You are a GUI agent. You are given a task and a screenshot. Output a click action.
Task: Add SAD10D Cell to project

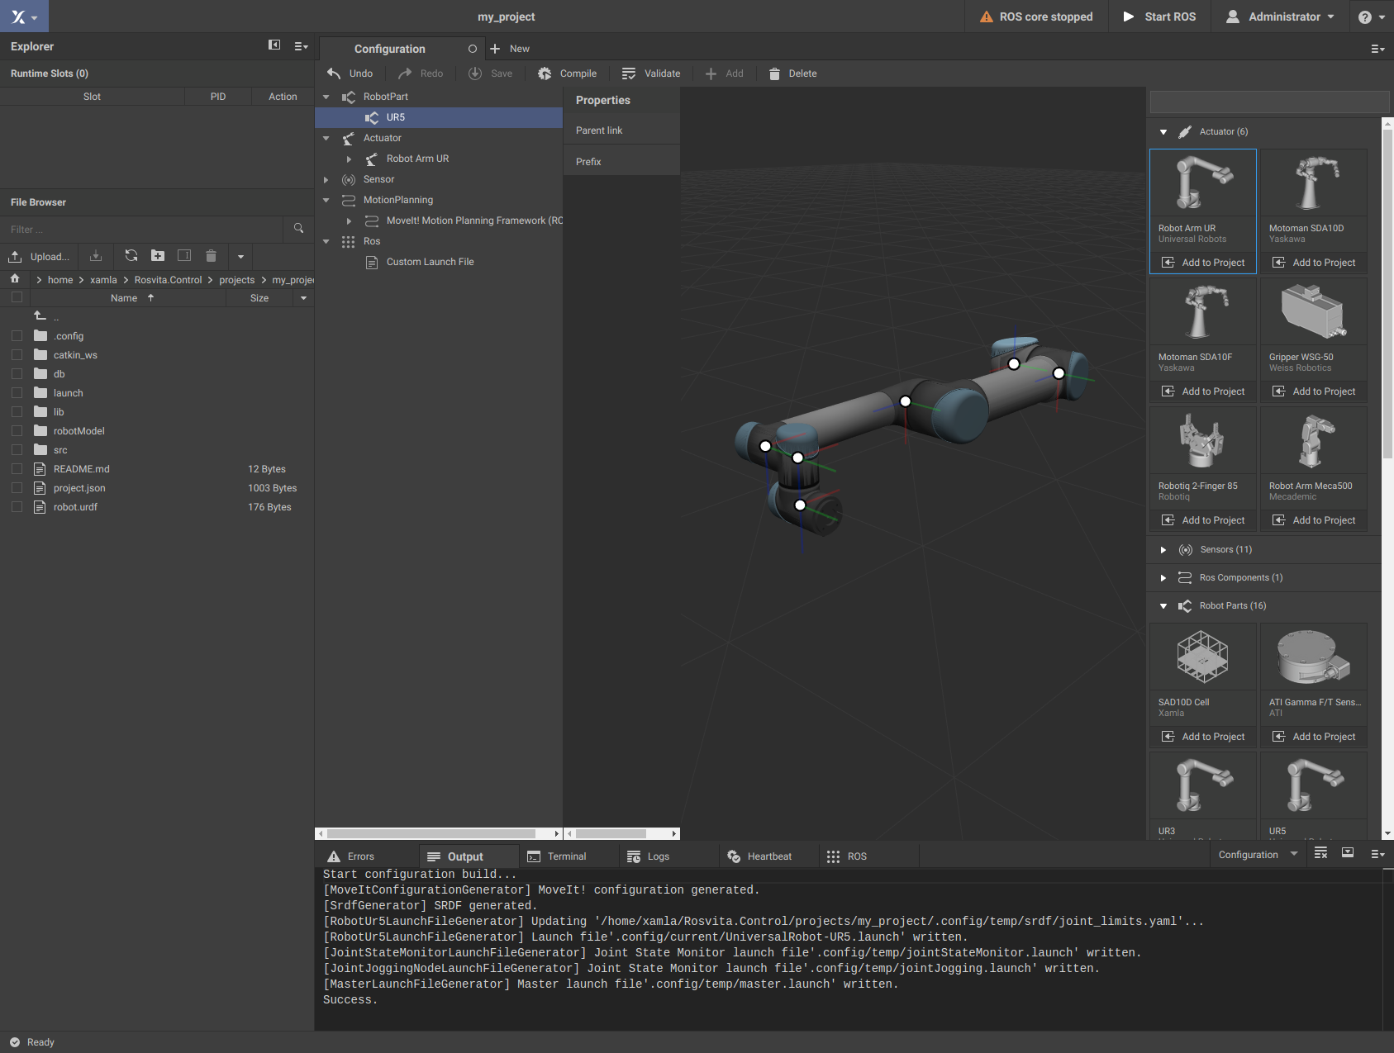1203,737
